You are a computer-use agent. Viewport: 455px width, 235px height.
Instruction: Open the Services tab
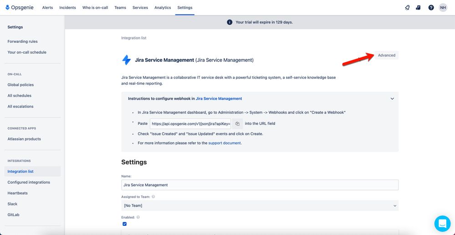point(140,8)
